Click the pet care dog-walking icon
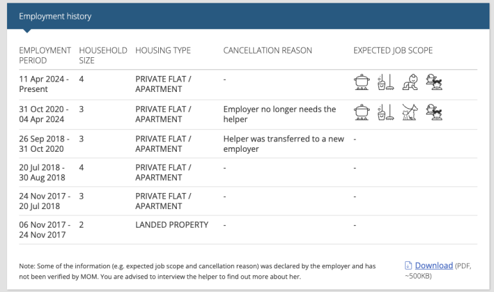The width and height of the screenshot is (494, 292). 410,112
